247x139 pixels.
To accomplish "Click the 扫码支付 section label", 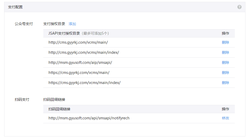I will coord(22,99).
